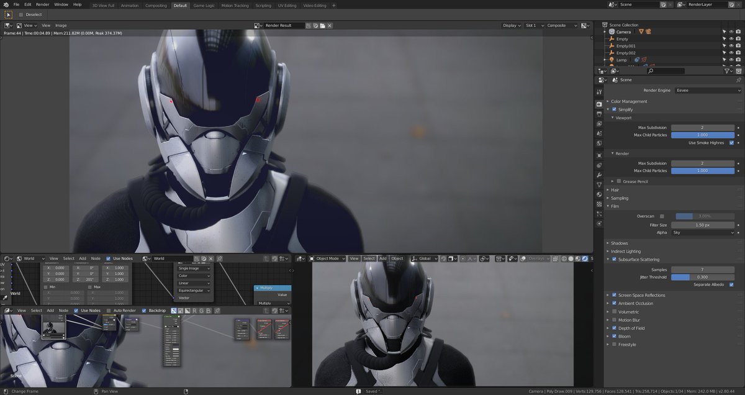Pin the Scene properties with pin icon
The height and width of the screenshot is (395, 745).
coord(738,79)
